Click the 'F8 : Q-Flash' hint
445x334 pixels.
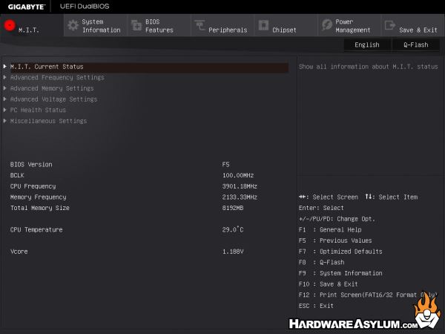click(x=322, y=263)
